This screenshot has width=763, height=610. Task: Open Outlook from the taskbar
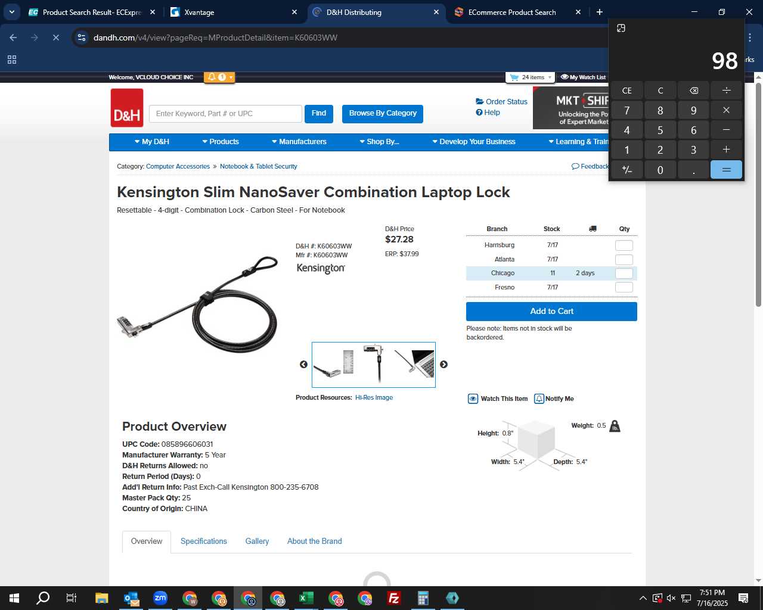click(x=131, y=598)
